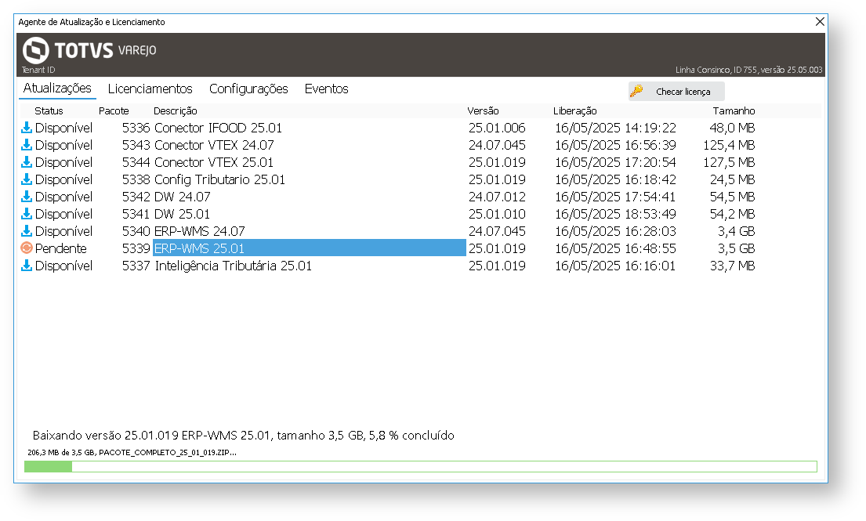Click package number 5341
Screen dimensions: 866x521
[x=136, y=214]
